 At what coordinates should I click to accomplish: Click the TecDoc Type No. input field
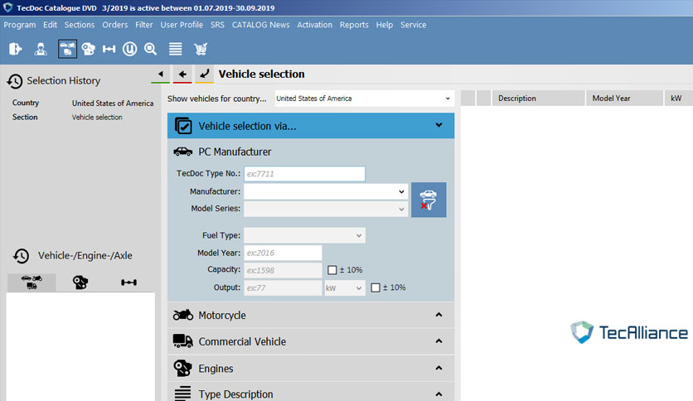click(x=304, y=173)
